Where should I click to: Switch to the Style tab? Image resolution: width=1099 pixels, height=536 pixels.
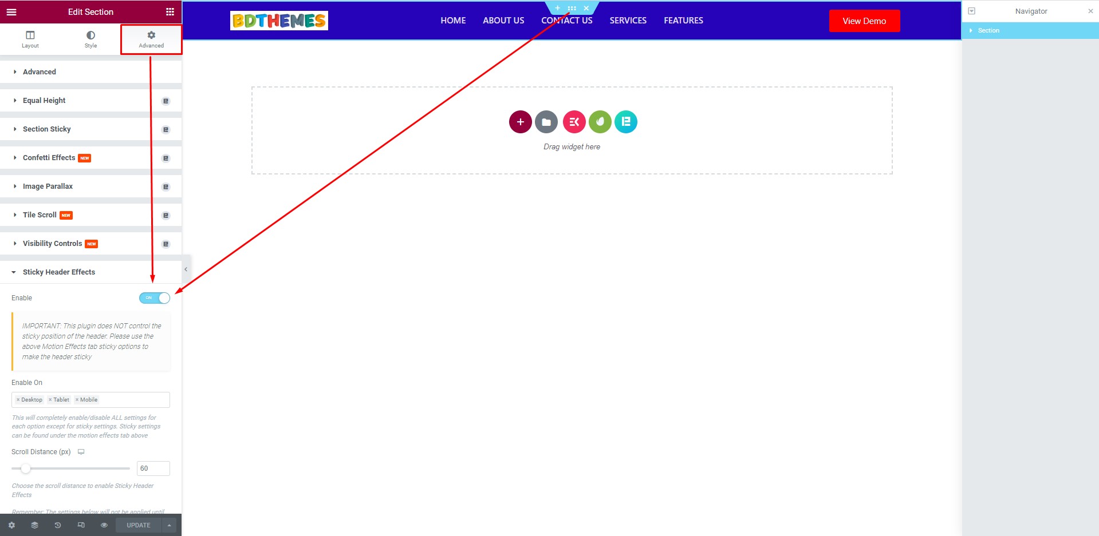[90, 39]
